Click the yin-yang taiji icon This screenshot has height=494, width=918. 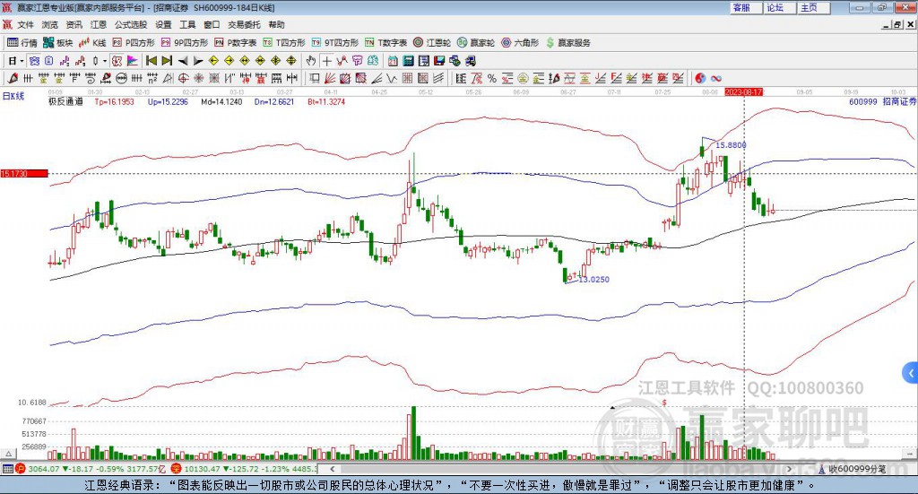click(x=700, y=78)
